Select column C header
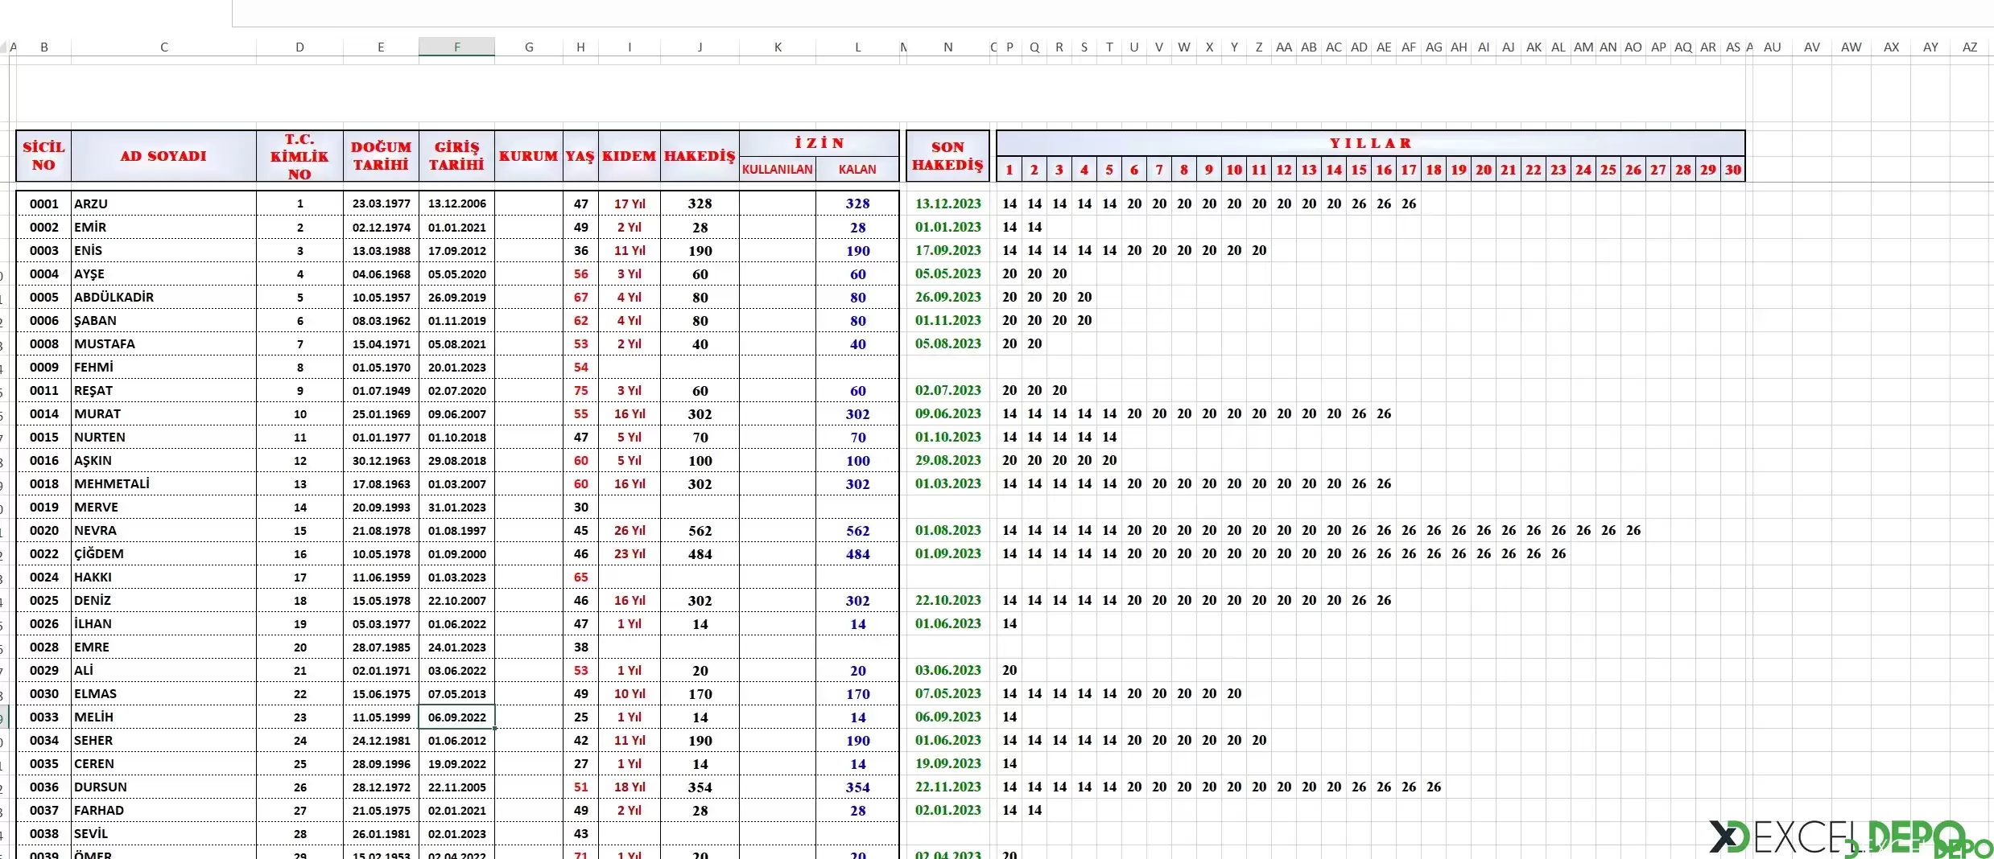 163,47
